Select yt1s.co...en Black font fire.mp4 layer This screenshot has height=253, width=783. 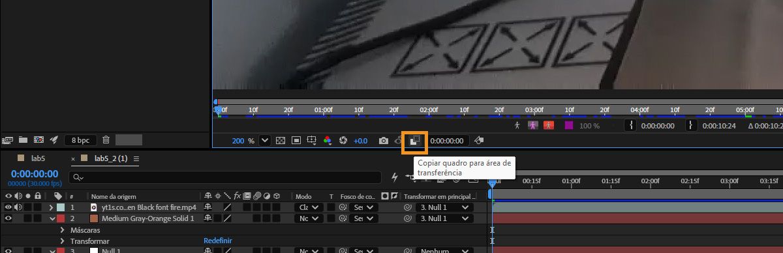click(149, 207)
